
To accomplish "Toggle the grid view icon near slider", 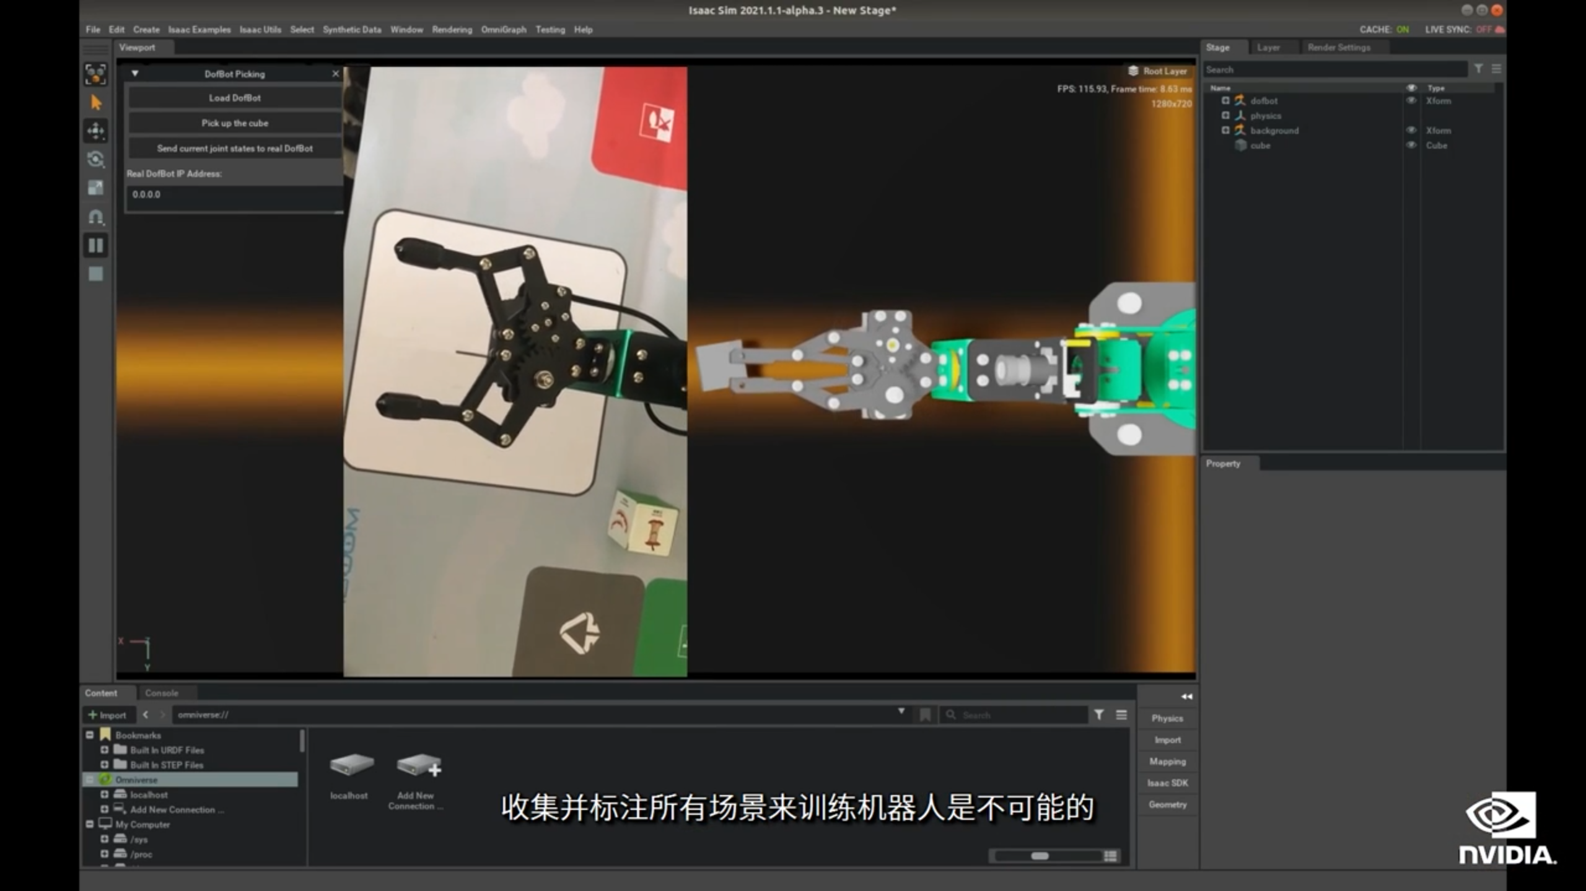I will click(x=1110, y=856).
